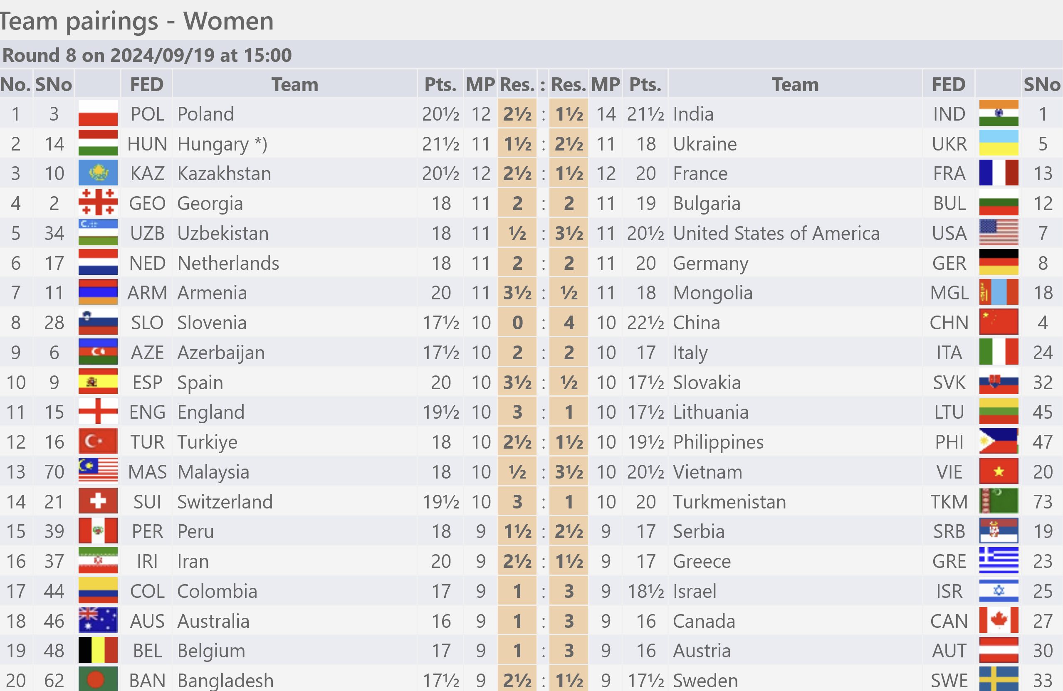Click the China flag icon
The height and width of the screenshot is (691, 1063).
pos(999,322)
